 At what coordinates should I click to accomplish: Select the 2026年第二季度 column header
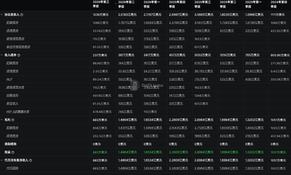click(x=126, y=4)
